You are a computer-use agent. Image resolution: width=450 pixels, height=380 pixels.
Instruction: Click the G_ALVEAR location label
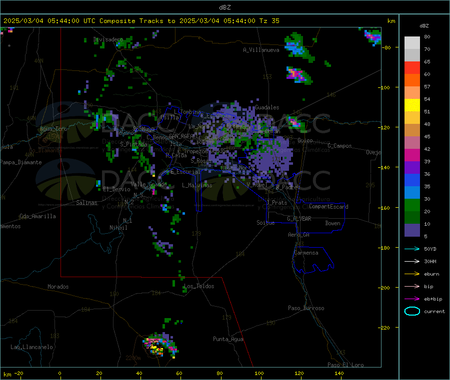pyautogui.click(x=299, y=219)
